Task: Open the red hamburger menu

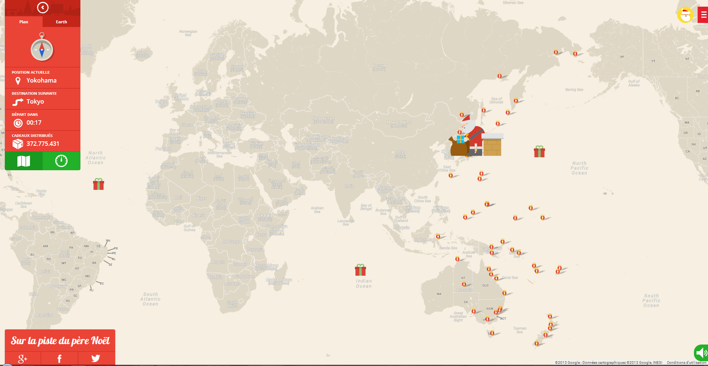Action: tap(703, 15)
